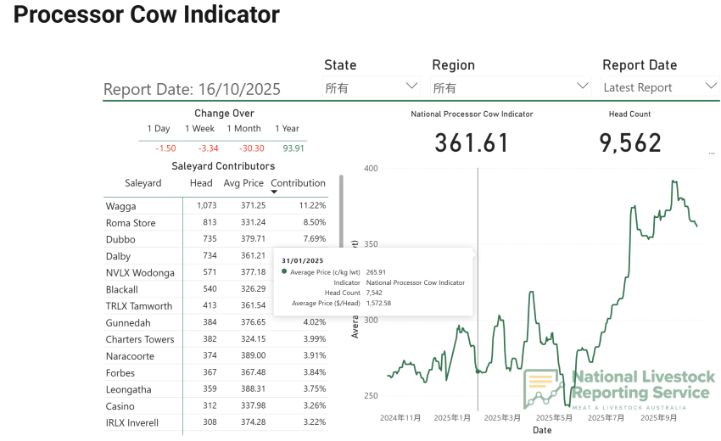The height and width of the screenshot is (441, 721).
Task: Click the 361.61 indicator value card
Action: pos(472,142)
